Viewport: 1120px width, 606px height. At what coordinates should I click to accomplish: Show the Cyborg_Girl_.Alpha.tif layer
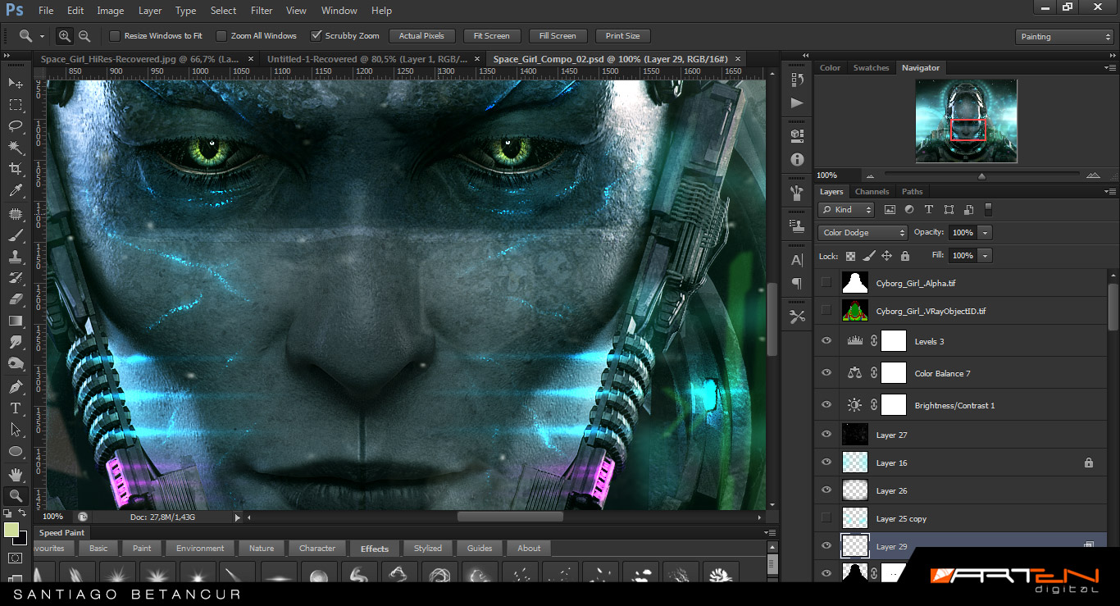point(826,283)
